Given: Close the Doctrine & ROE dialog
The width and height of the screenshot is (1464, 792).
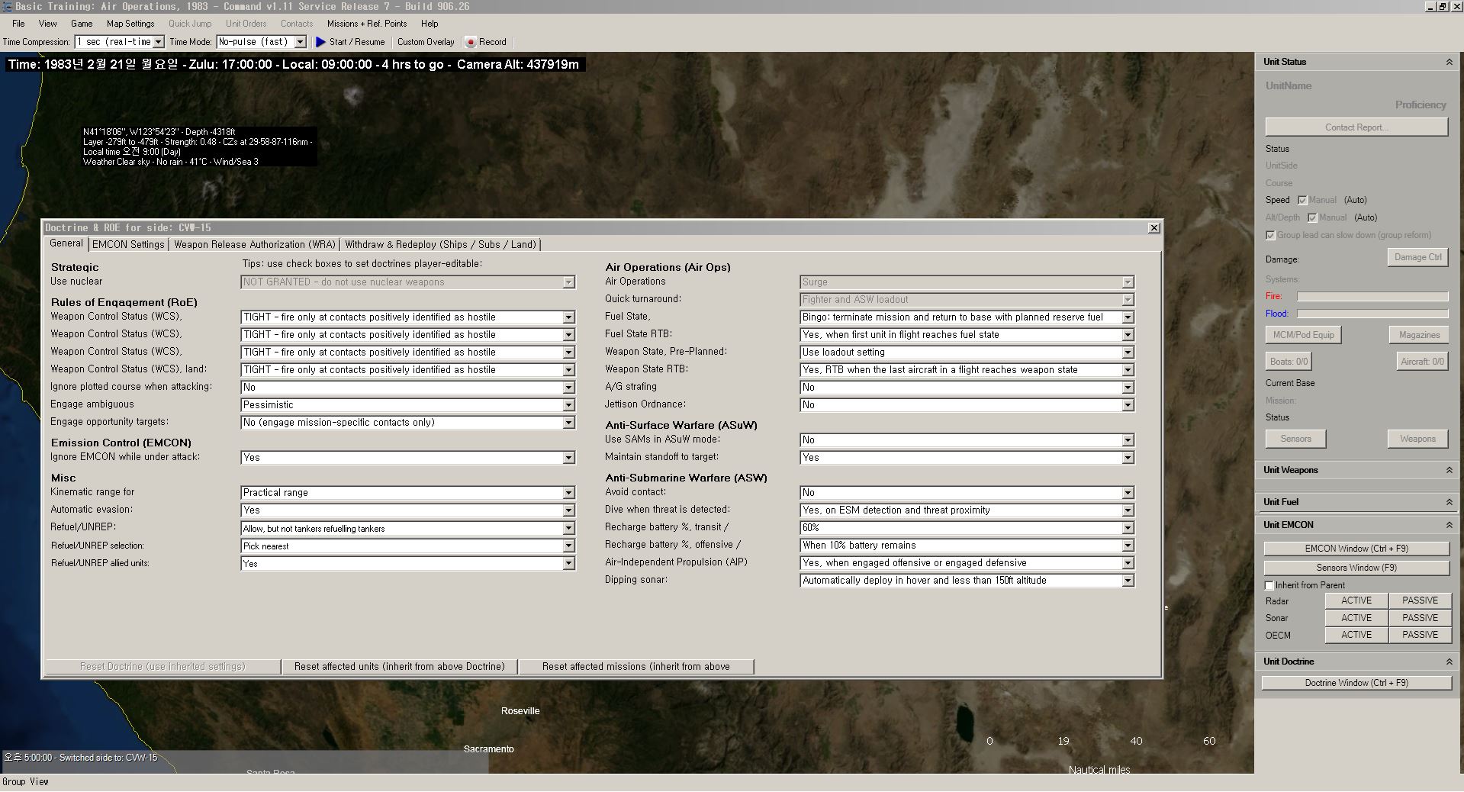Looking at the screenshot, I should pos(1154,227).
